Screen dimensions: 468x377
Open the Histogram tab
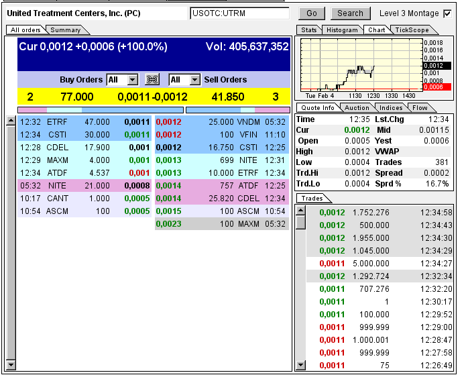click(343, 30)
